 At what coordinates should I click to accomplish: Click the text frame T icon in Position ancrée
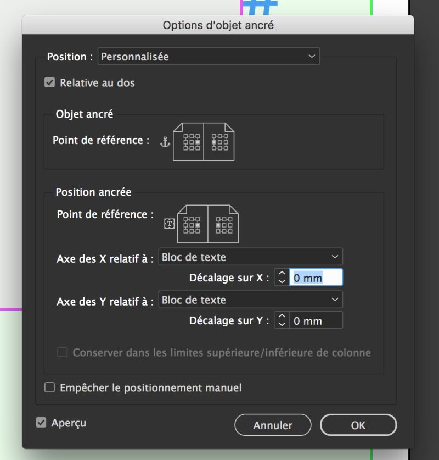pyautogui.click(x=169, y=223)
